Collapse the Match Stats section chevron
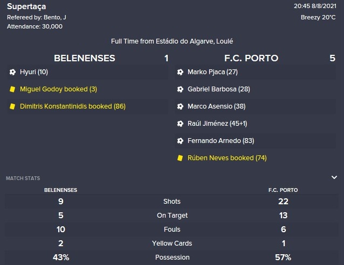Screen dimensions: 344x265 click(334, 177)
